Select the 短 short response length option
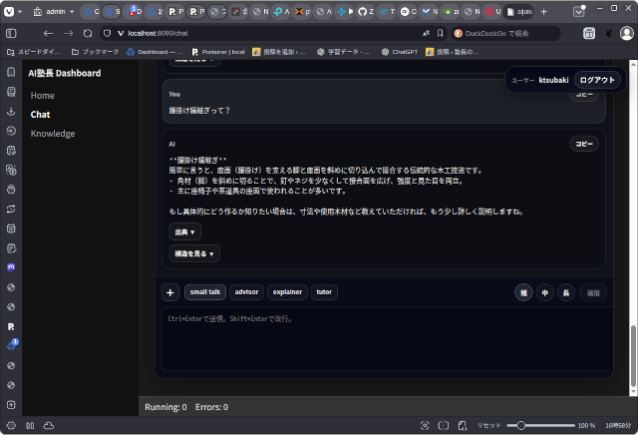The image size is (638, 435). click(x=523, y=292)
